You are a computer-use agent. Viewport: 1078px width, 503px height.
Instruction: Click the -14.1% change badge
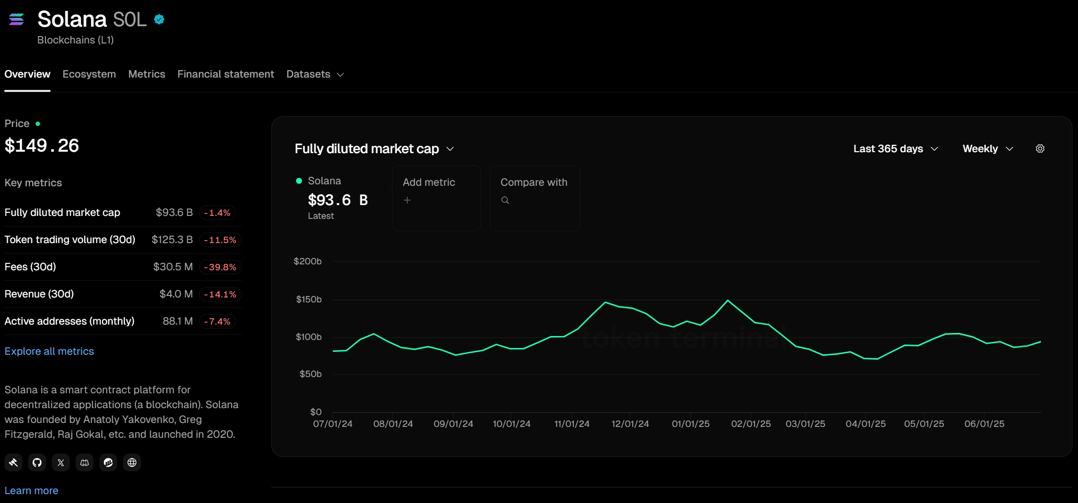(x=220, y=294)
